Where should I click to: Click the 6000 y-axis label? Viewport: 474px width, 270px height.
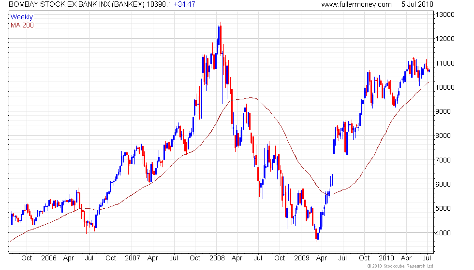pos(443,184)
